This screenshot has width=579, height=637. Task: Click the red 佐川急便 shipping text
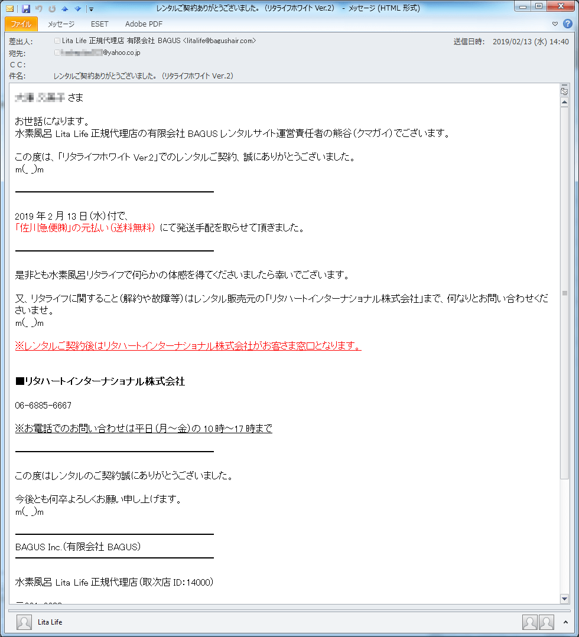point(85,227)
